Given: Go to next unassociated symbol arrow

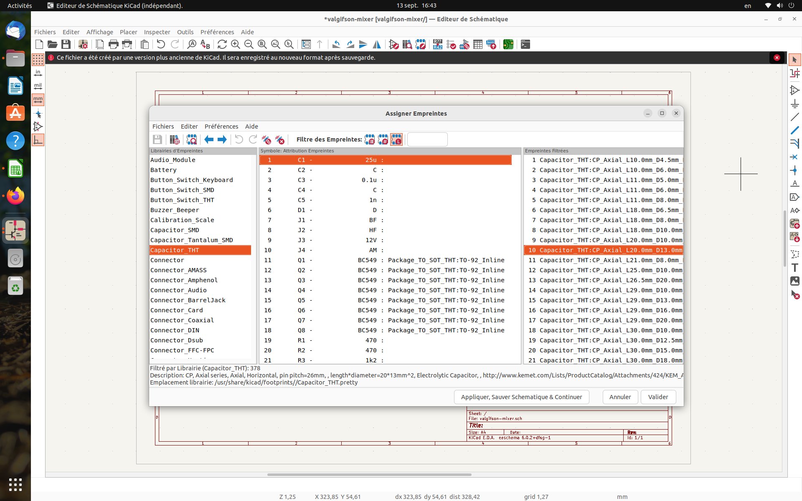Looking at the screenshot, I should 222,139.
